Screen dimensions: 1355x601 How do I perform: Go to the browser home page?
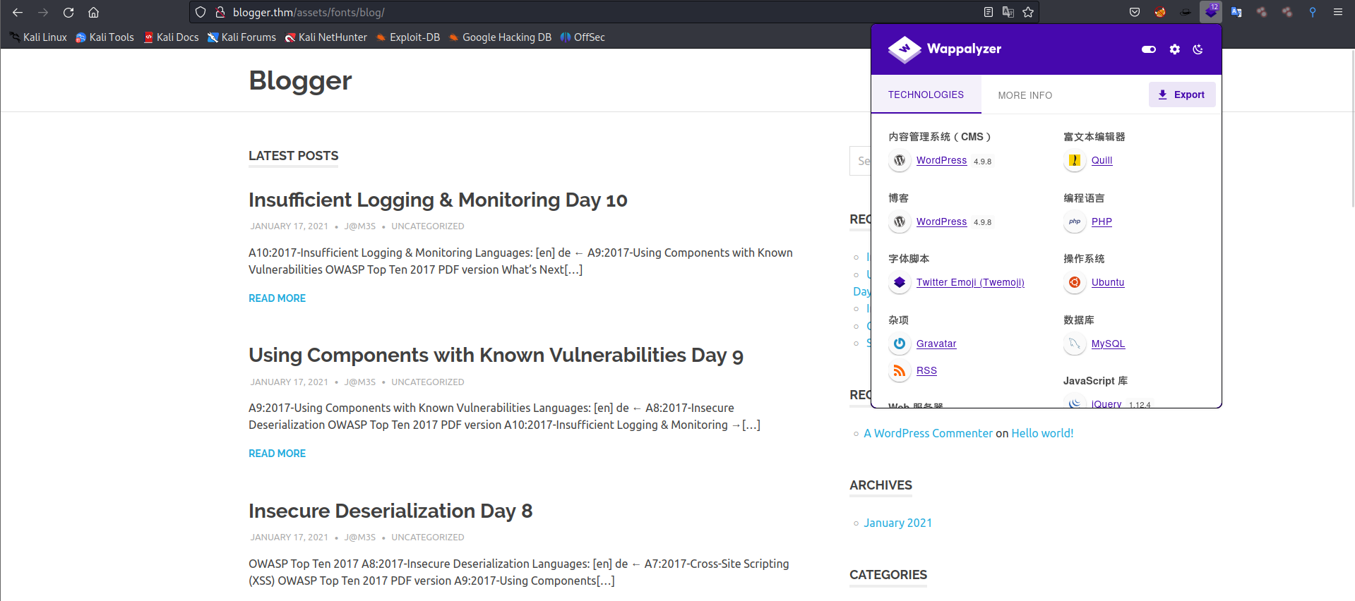(93, 12)
